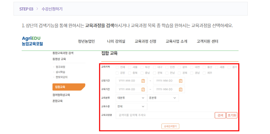
Task: Click the 상세검색열기 button
Action: click(170, 126)
